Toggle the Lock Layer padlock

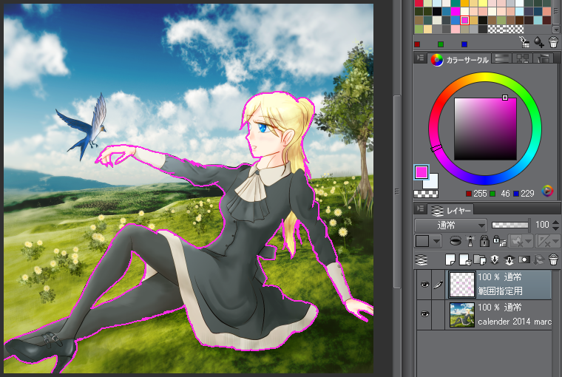point(484,241)
